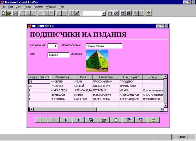Open the Tools menu
Screen dimensions: 196x141
27,7
